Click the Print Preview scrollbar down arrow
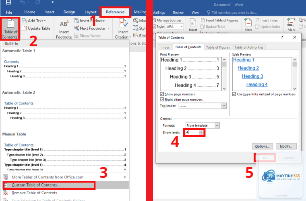 coord(224,88)
